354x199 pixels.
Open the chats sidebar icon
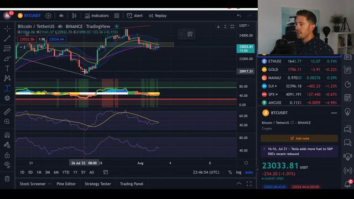pyautogui.click(x=348, y=129)
